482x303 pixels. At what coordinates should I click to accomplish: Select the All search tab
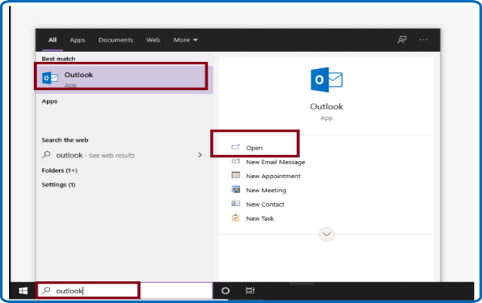(53, 40)
